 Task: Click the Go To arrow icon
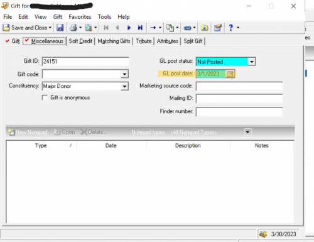tap(153, 28)
